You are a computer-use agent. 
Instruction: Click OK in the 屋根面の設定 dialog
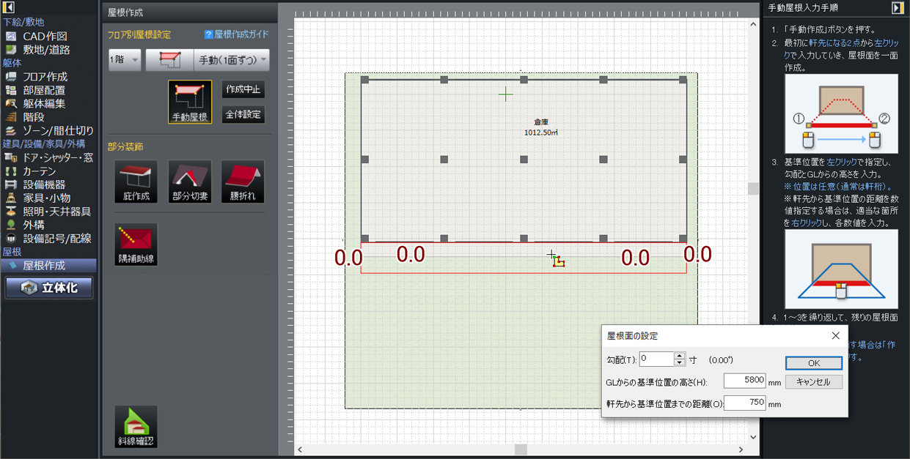click(x=813, y=363)
